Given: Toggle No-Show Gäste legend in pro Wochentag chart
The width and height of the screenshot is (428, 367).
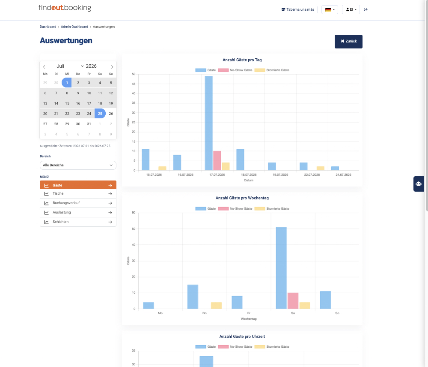Looking at the screenshot, I should [235, 209].
